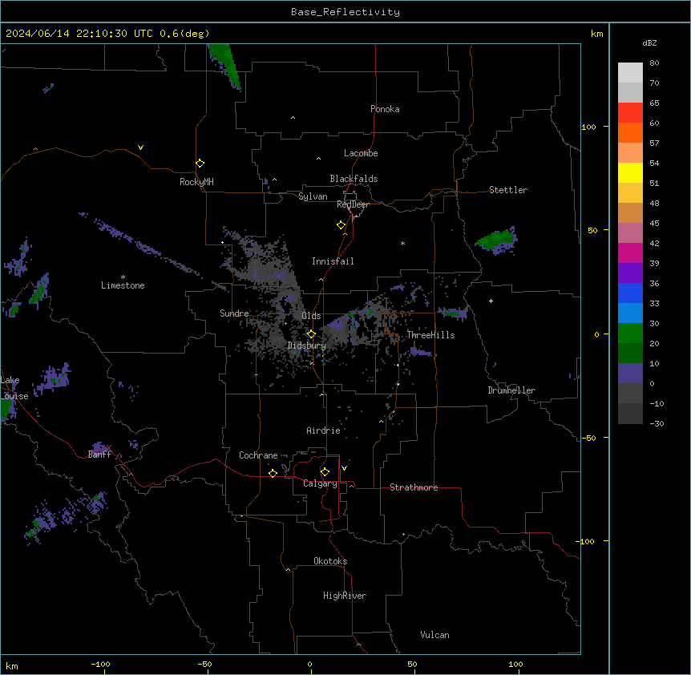691x675 pixels.
Task: Click the Didsbury label
Action: (x=307, y=346)
